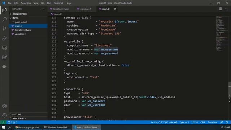
Task: Click the false value on line 122
Action: pyautogui.click(x=125, y=65)
